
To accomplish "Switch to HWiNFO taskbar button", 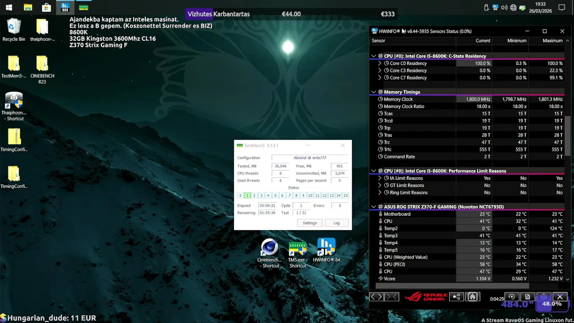I will click(65, 8).
